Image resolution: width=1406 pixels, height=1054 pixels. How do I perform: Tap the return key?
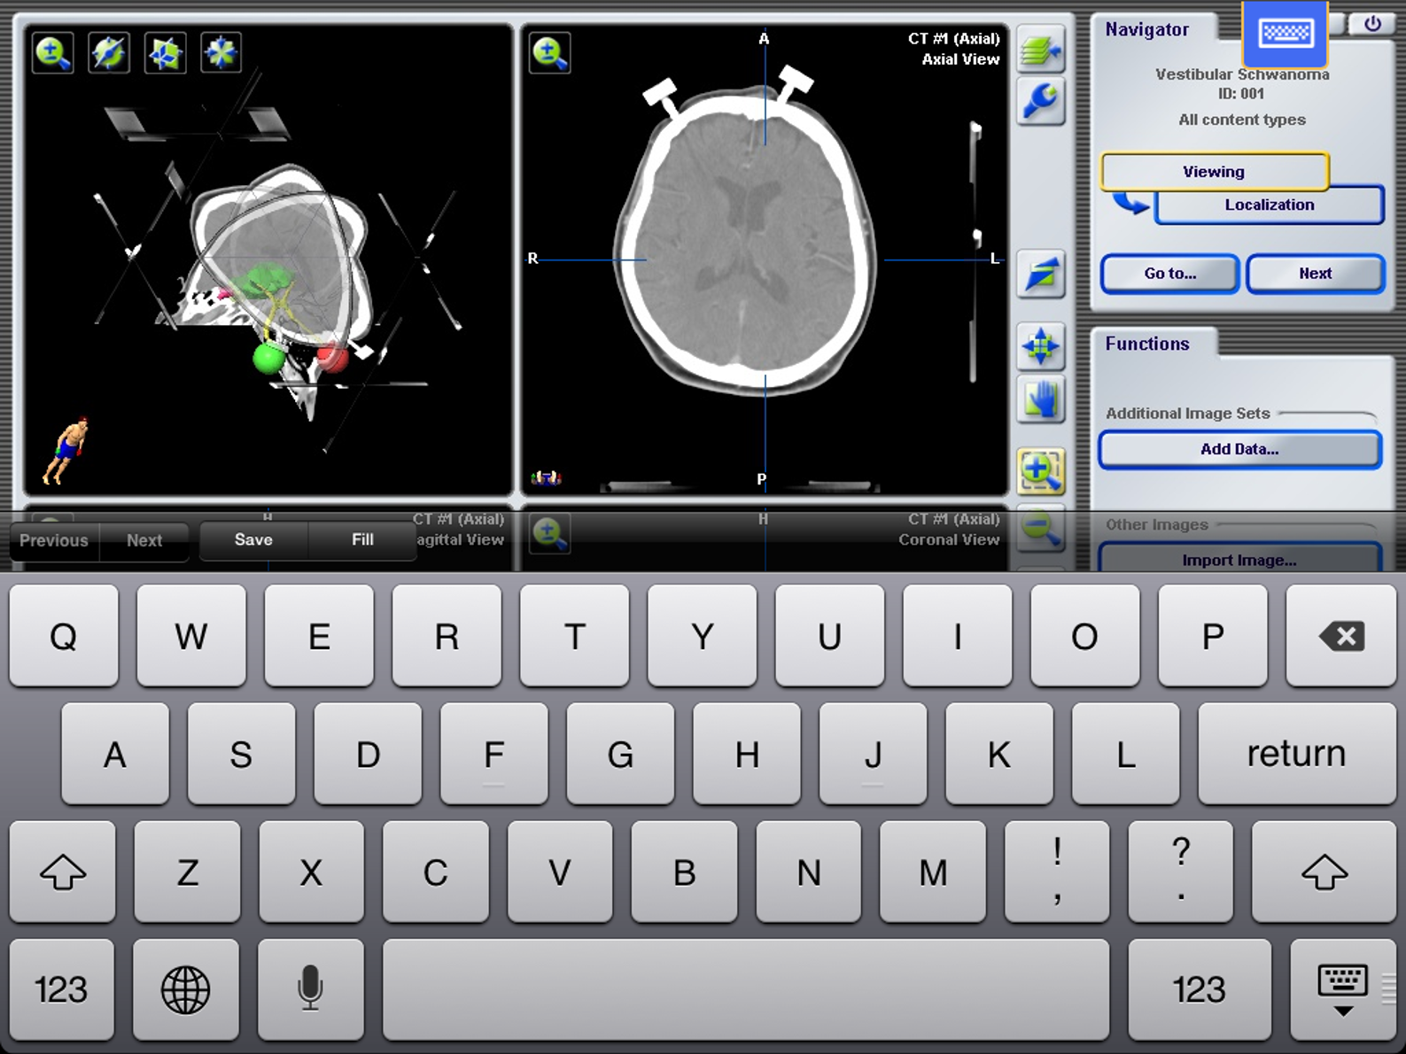tap(1296, 754)
